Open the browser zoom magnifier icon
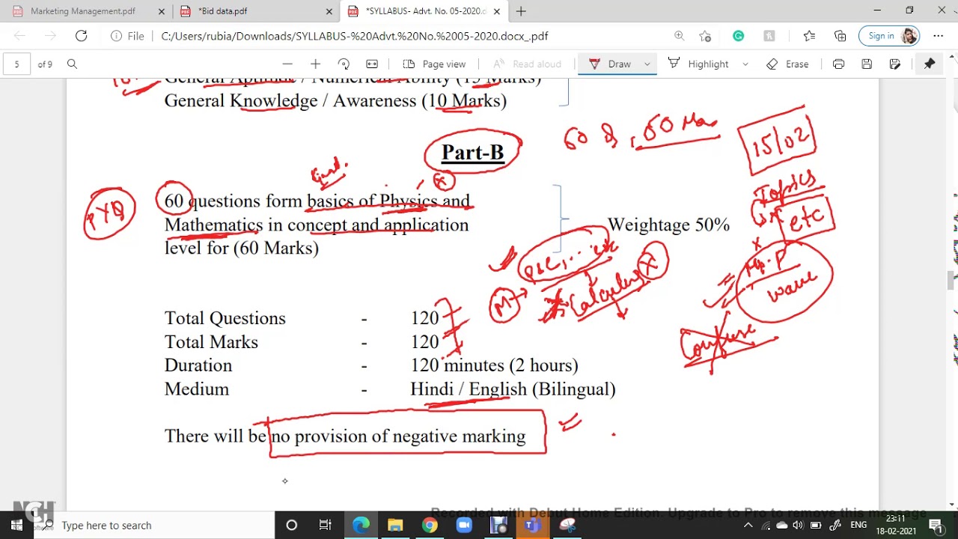The width and height of the screenshot is (958, 539). click(x=679, y=36)
